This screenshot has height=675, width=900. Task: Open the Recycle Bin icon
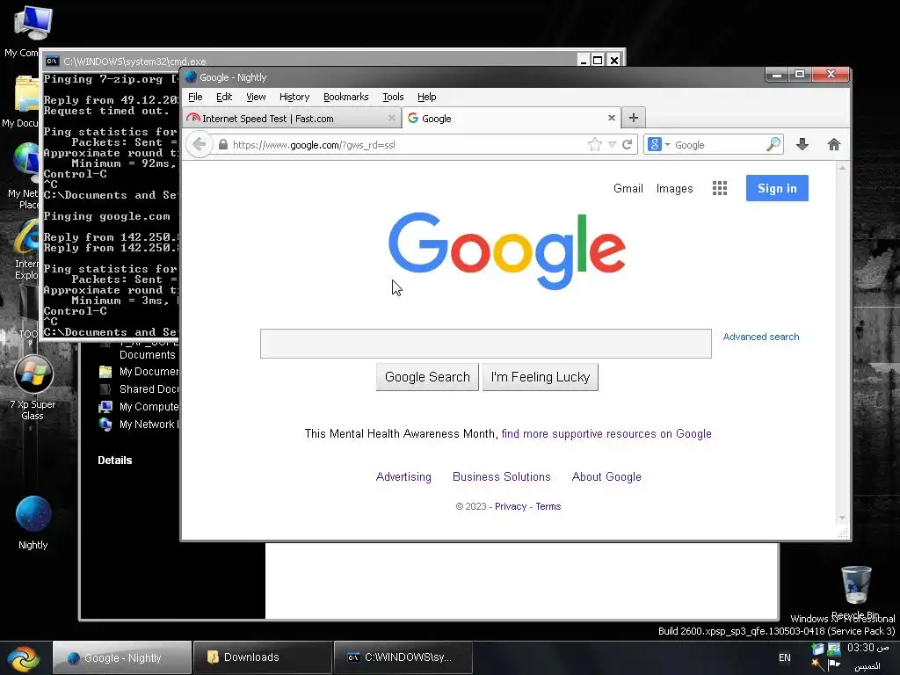[x=856, y=592]
